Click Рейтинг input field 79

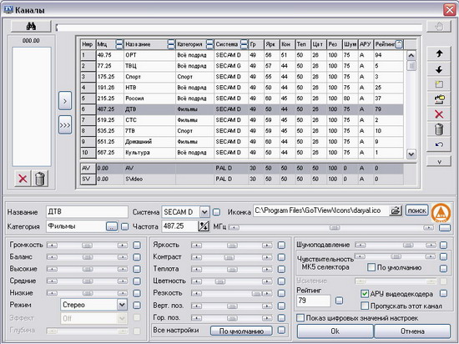pos(314,301)
